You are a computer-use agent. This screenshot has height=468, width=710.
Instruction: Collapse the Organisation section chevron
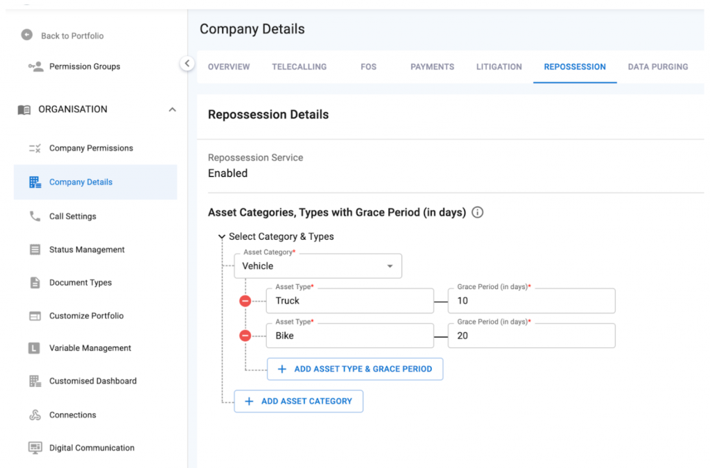[172, 110]
